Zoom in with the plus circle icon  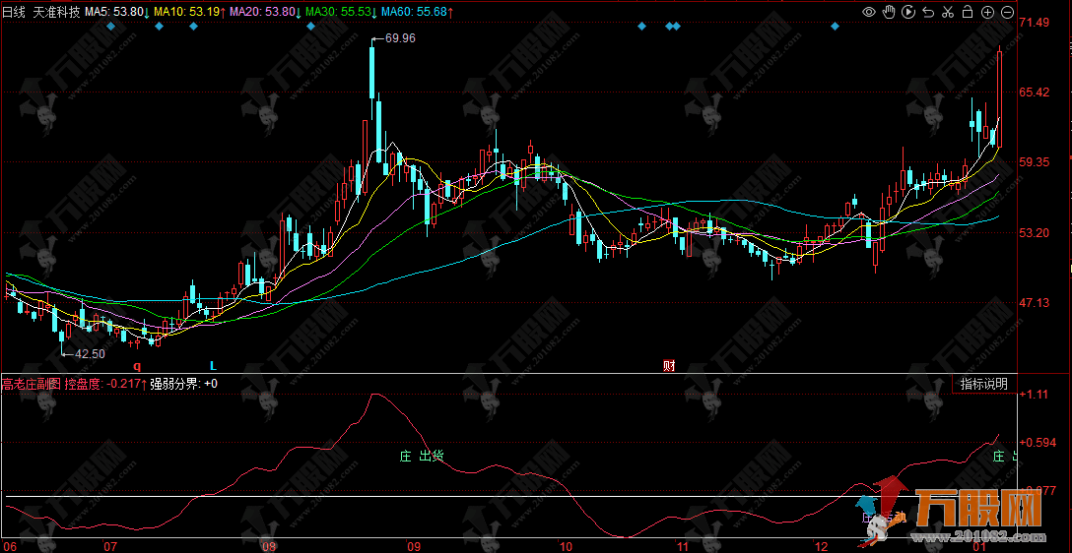coord(987,12)
